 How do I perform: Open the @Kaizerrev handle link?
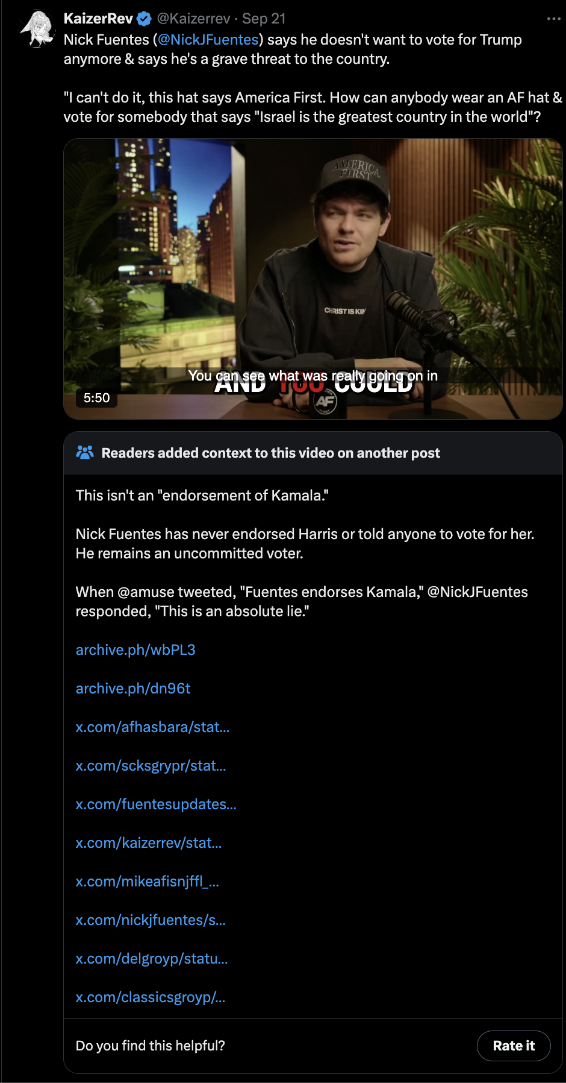pyautogui.click(x=193, y=19)
